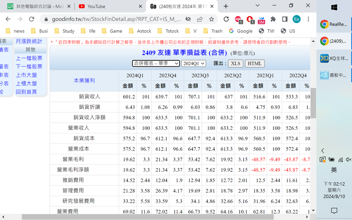Viewport: 352px width, 220px height.
Task: Open the Eo profile avatar
Action: coord(296,19)
